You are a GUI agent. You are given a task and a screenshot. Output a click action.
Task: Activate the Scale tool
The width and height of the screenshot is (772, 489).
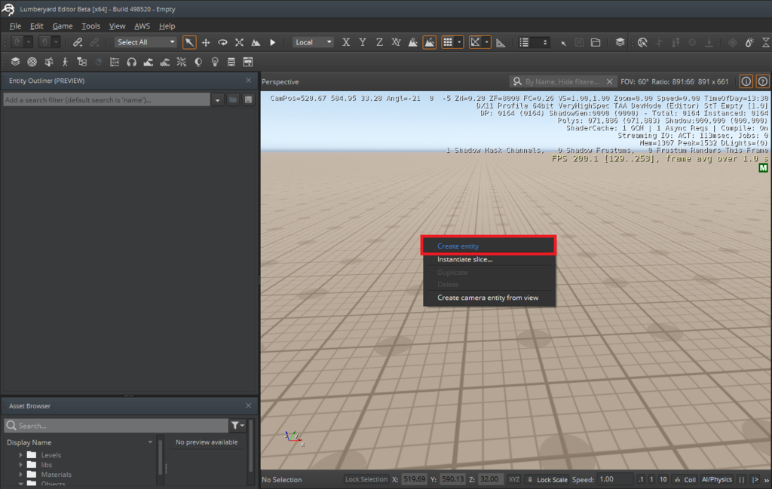point(239,42)
